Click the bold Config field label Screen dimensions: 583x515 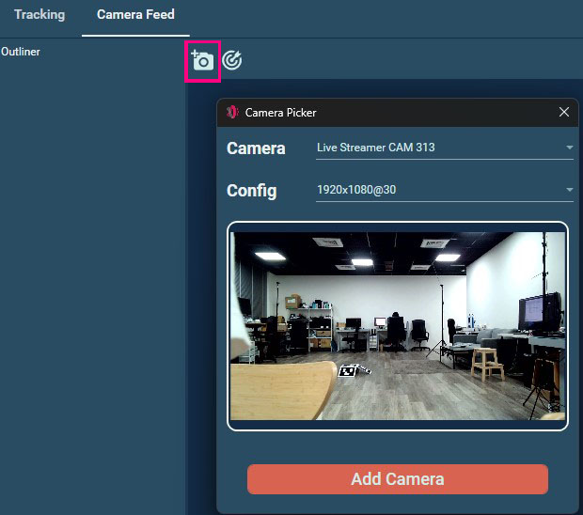(251, 191)
